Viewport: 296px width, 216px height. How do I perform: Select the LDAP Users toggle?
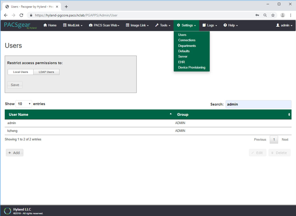[x=46, y=72]
